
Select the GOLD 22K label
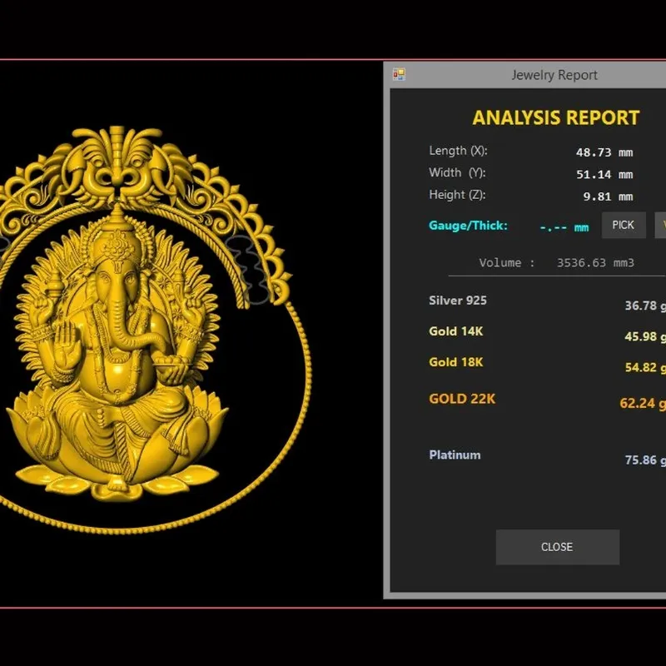pos(462,399)
